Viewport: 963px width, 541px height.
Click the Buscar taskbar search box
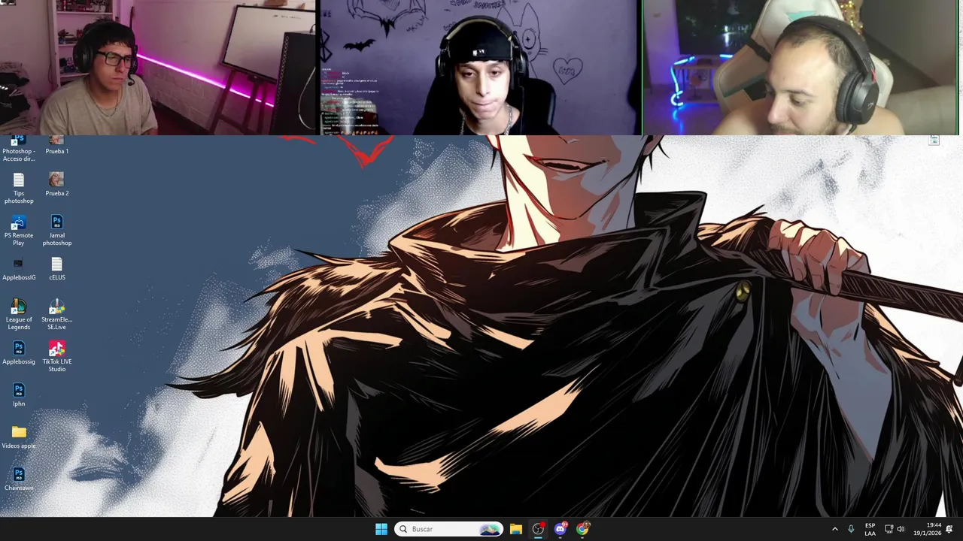[448, 529]
